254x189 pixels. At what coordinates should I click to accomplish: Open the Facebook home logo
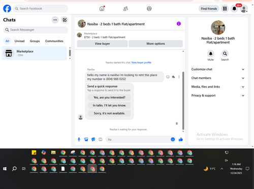[7, 9]
